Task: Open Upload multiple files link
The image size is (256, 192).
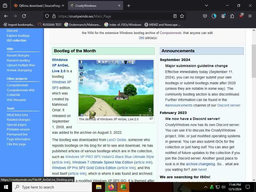Action: [21, 65]
